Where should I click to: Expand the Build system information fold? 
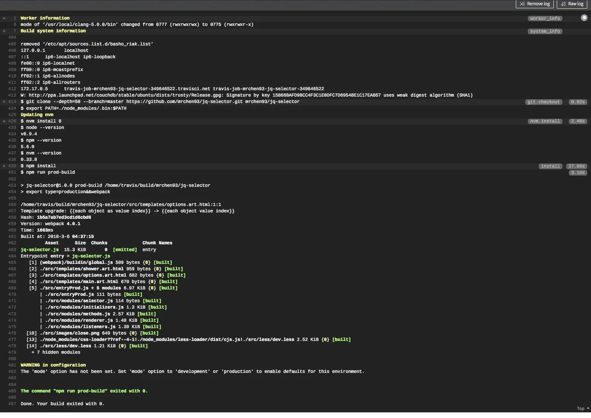pos(5,31)
